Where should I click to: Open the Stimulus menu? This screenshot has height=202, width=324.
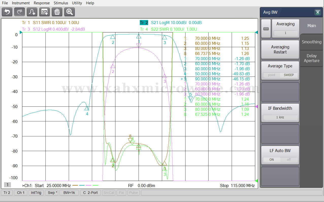click(x=61, y=3)
